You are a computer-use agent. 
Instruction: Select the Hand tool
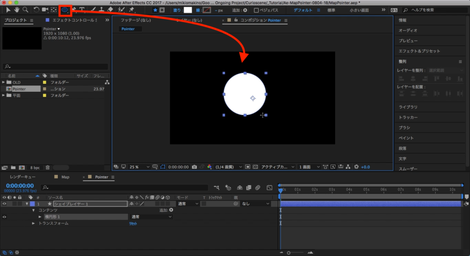(x=17, y=9)
